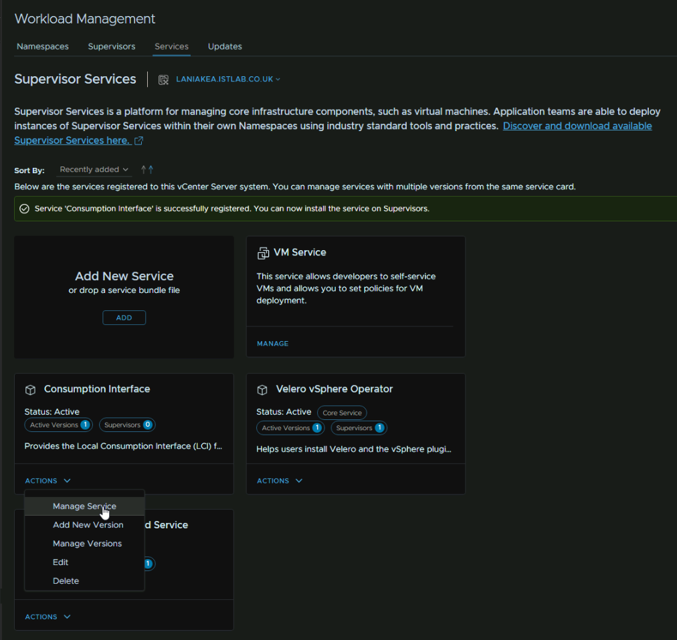The width and height of the screenshot is (677, 640).
Task: Click the 'Consumption Interface' card title
Action: (x=97, y=389)
